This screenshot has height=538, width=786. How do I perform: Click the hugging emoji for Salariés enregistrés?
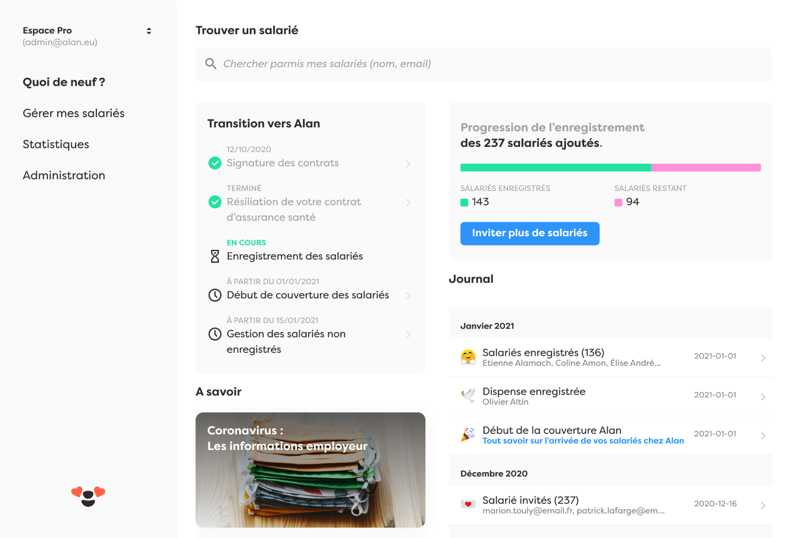point(468,357)
